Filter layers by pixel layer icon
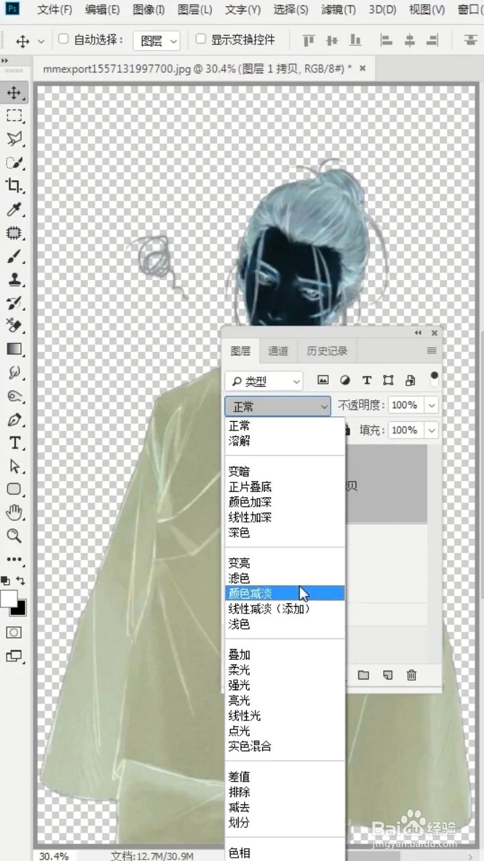Screen dimensions: 484x861 tap(323, 380)
